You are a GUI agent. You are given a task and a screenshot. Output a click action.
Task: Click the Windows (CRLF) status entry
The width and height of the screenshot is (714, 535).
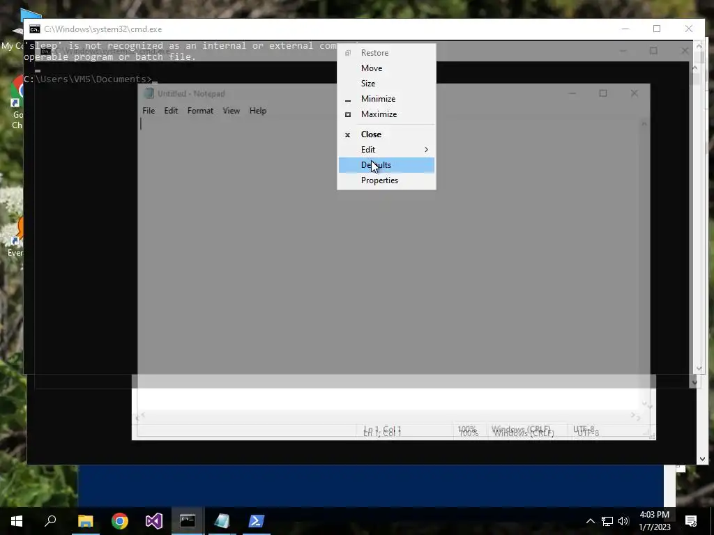pos(523,431)
